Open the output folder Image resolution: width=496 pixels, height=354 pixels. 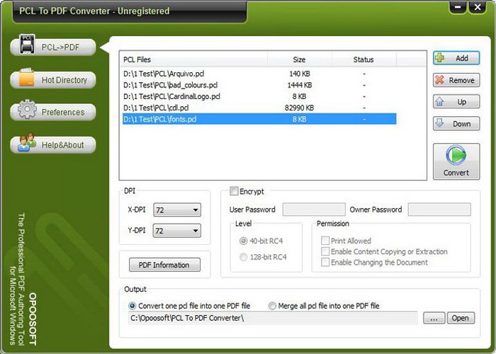(461, 318)
